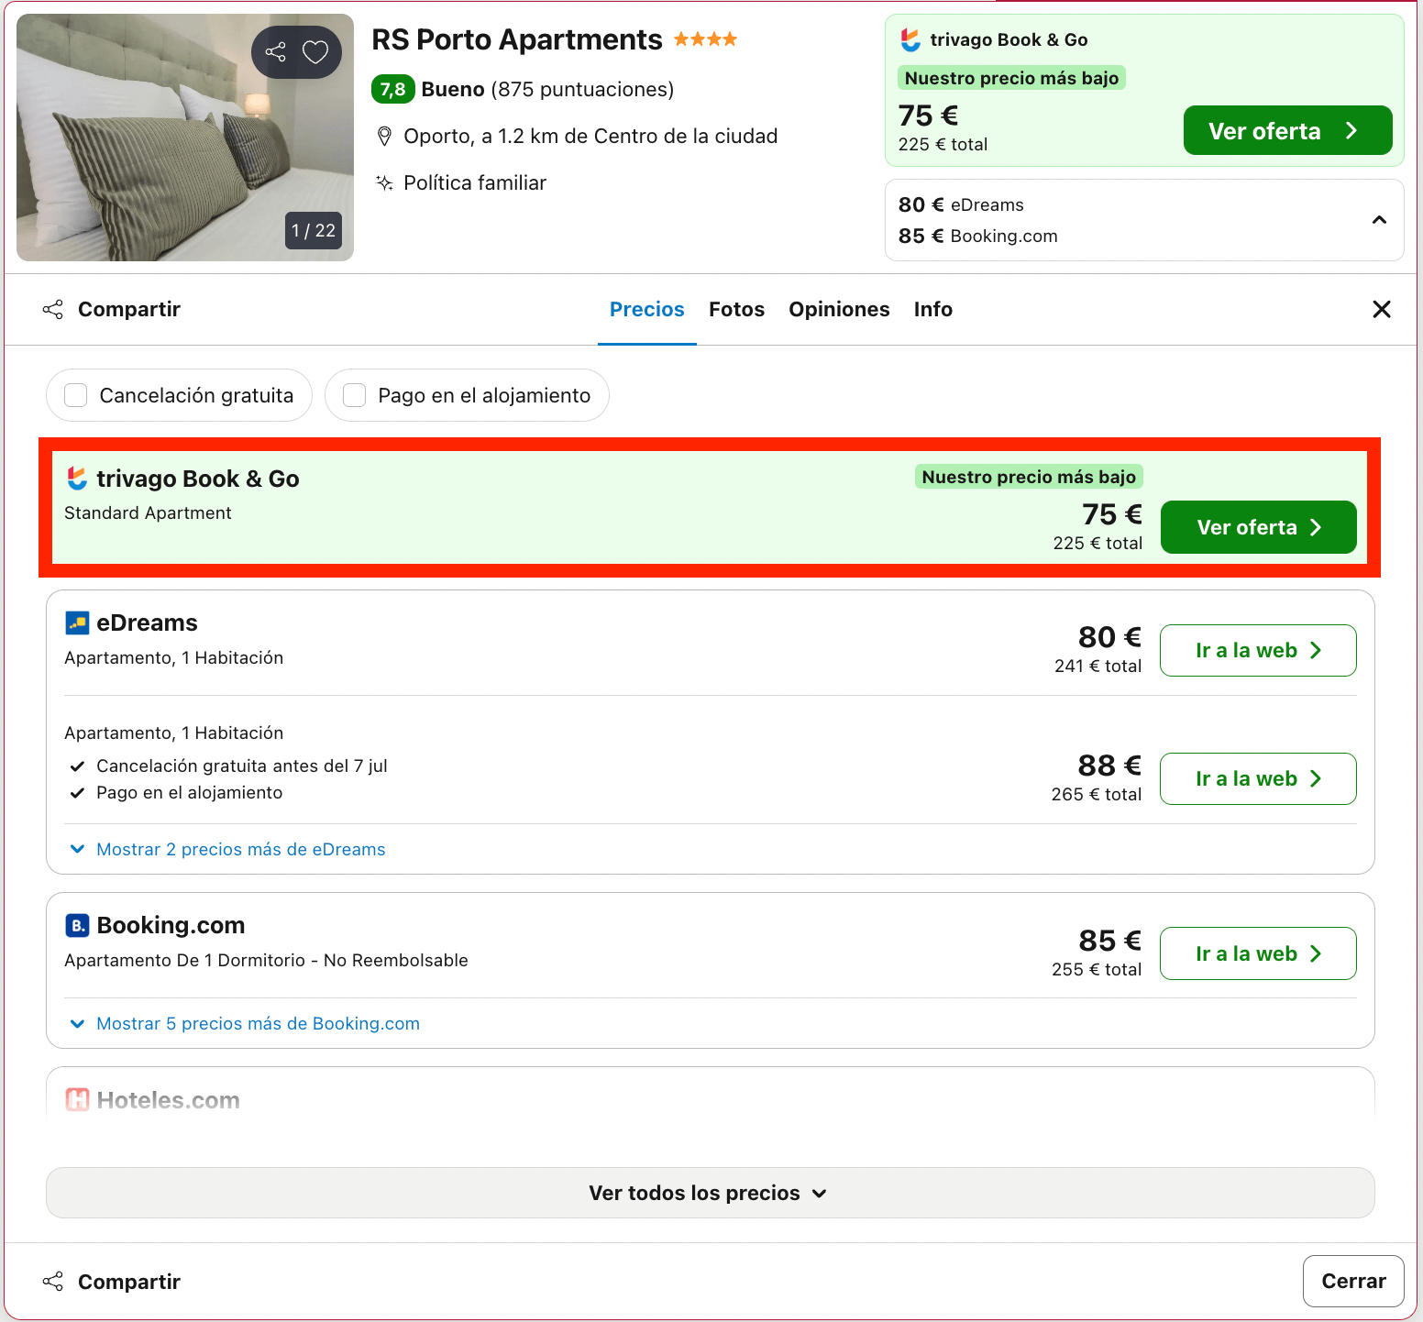The width and height of the screenshot is (1423, 1322).
Task: Click share icon beside top Compartir
Action: (53, 309)
